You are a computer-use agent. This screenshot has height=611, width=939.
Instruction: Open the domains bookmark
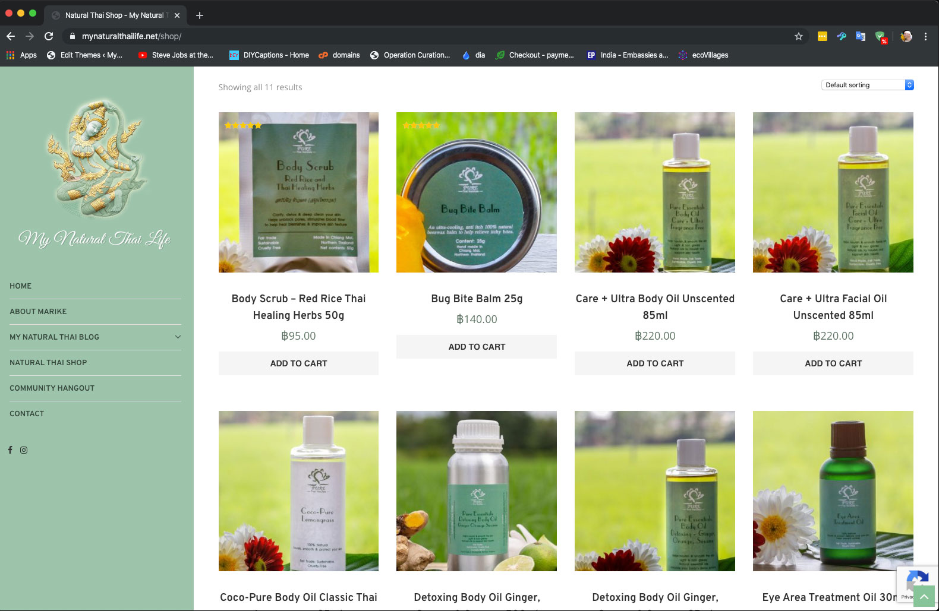(339, 55)
